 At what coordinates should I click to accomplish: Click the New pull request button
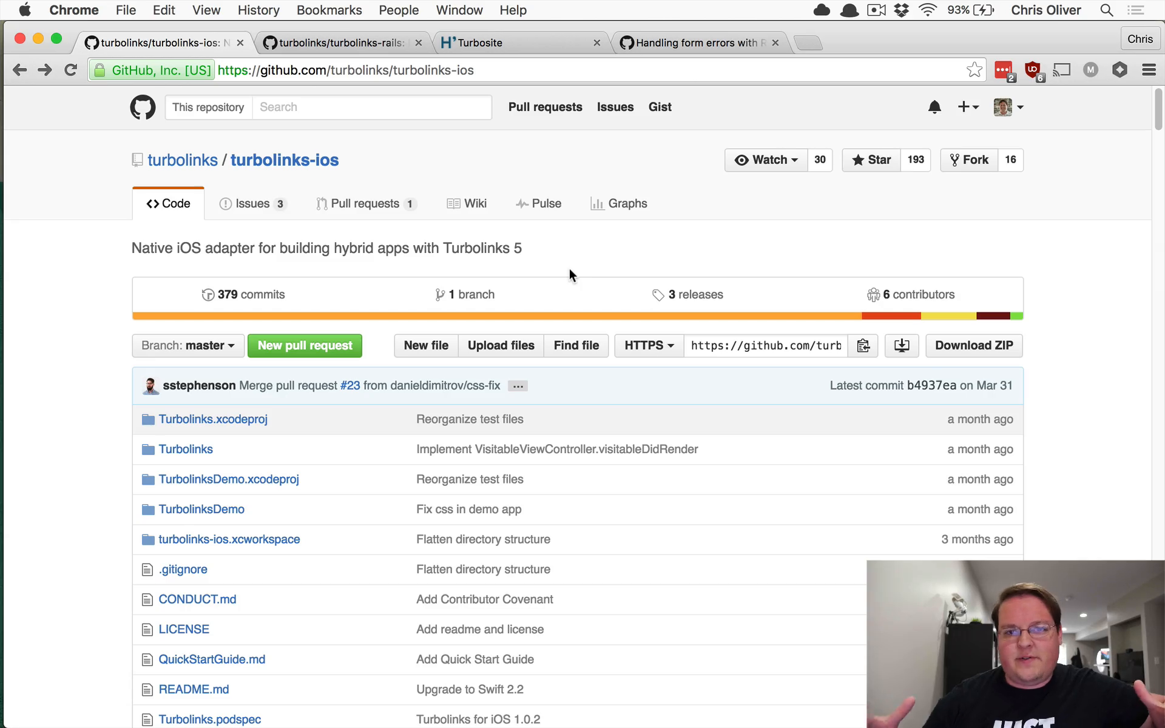pos(305,346)
